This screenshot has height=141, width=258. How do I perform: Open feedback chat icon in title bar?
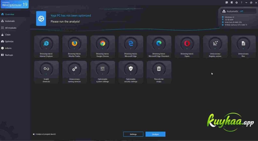pyautogui.click(x=227, y=3)
